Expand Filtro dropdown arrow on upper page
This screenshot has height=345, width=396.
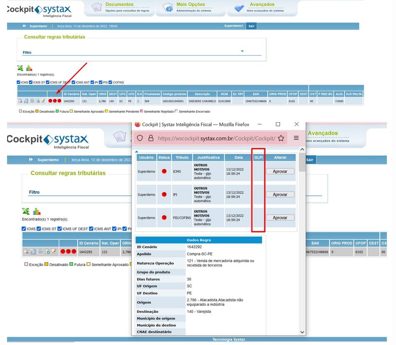pos(242,51)
